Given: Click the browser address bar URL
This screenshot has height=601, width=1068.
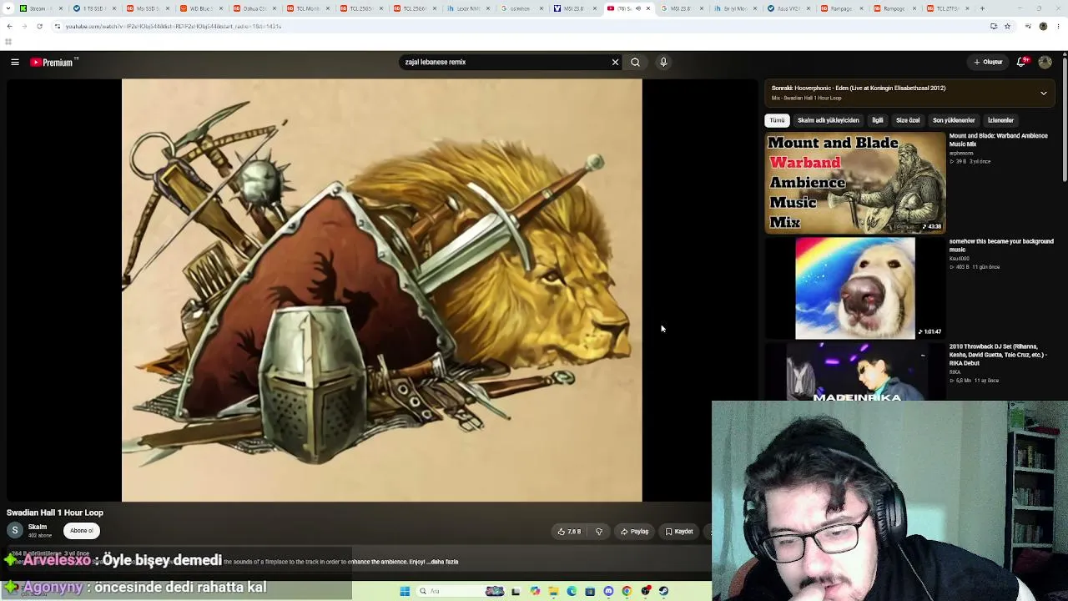Looking at the screenshot, I should (x=173, y=26).
